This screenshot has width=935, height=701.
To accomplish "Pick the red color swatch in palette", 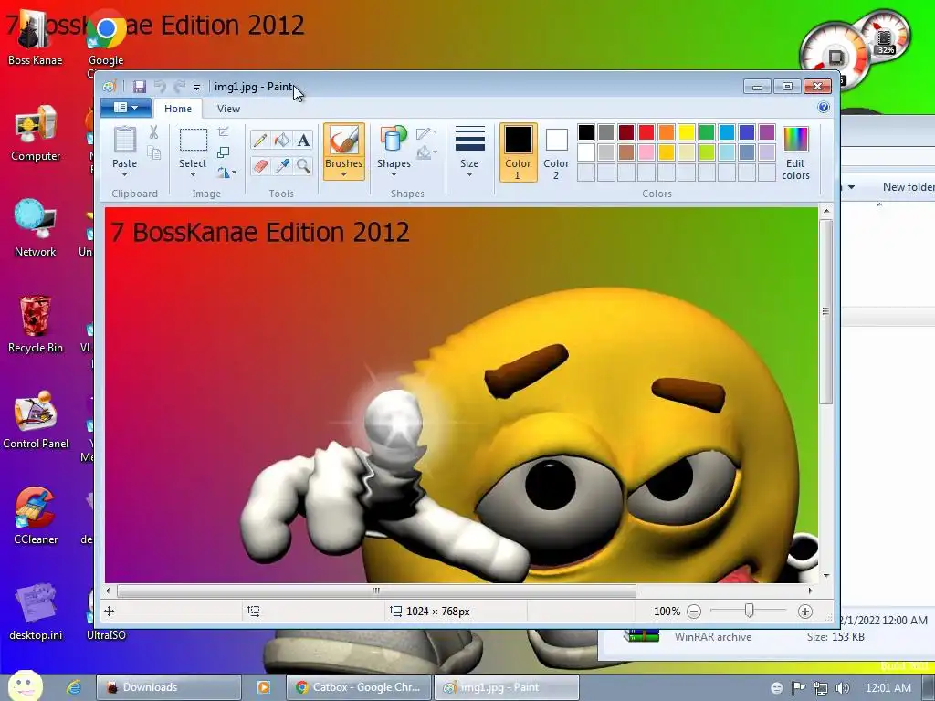I will pos(646,132).
